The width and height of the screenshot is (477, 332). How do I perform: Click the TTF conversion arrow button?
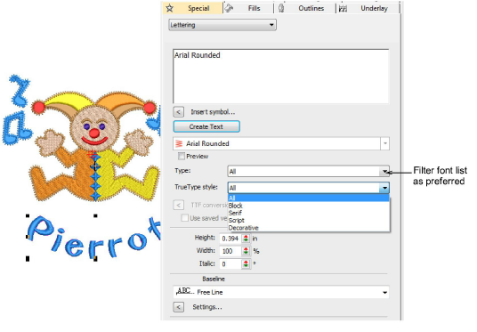coord(178,205)
